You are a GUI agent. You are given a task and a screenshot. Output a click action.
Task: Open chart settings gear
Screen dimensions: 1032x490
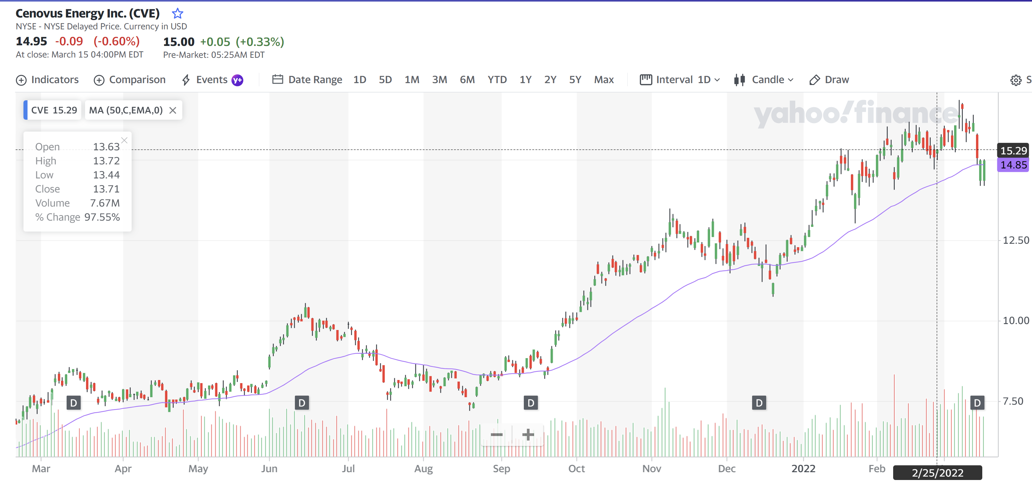tap(1015, 80)
